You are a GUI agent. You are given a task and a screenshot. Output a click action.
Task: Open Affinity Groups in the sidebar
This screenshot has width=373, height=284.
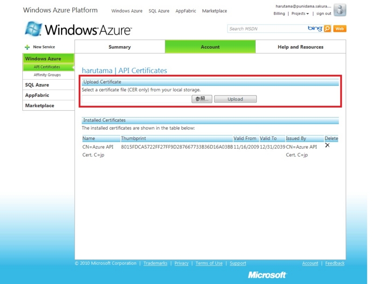[48, 75]
